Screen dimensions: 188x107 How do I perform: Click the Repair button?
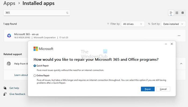point(148,89)
